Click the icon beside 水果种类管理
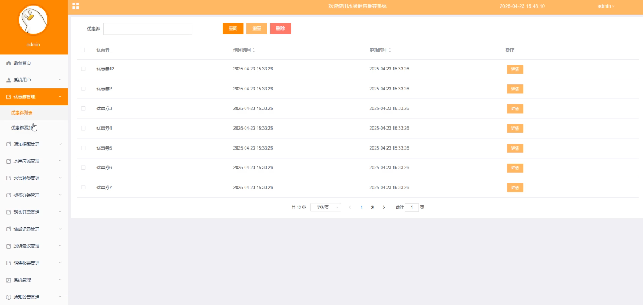This screenshot has width=643, height=305. tap(9, 179)
